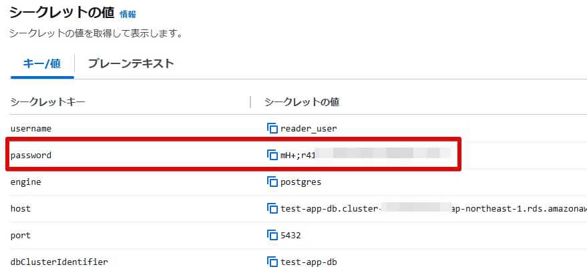
Task: Copy the engine value postgres
Action: tap(272, 182)
